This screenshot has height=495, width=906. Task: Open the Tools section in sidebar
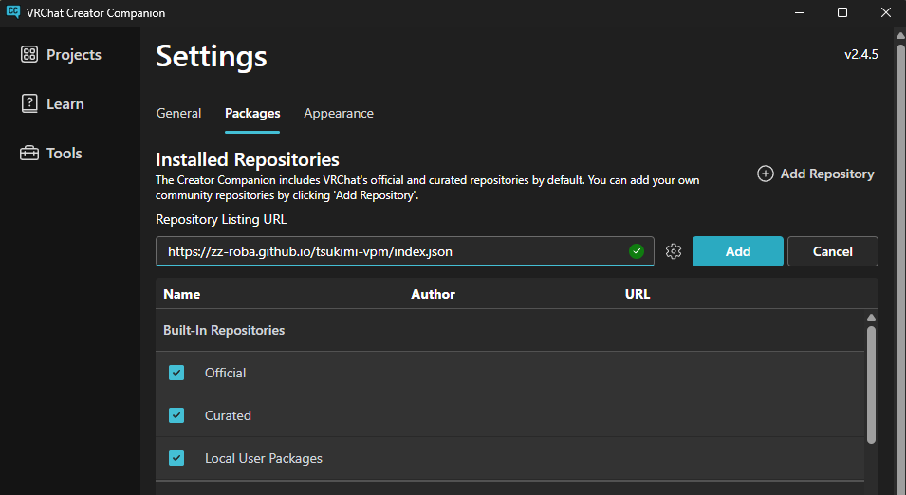click(51, 153)
